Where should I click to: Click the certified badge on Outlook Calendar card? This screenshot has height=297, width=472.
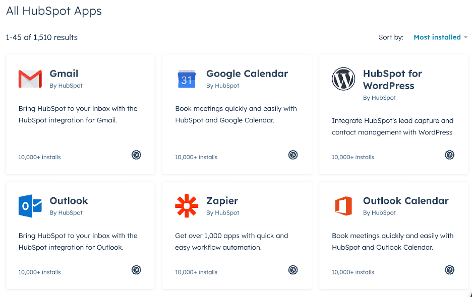pos(450,270)
